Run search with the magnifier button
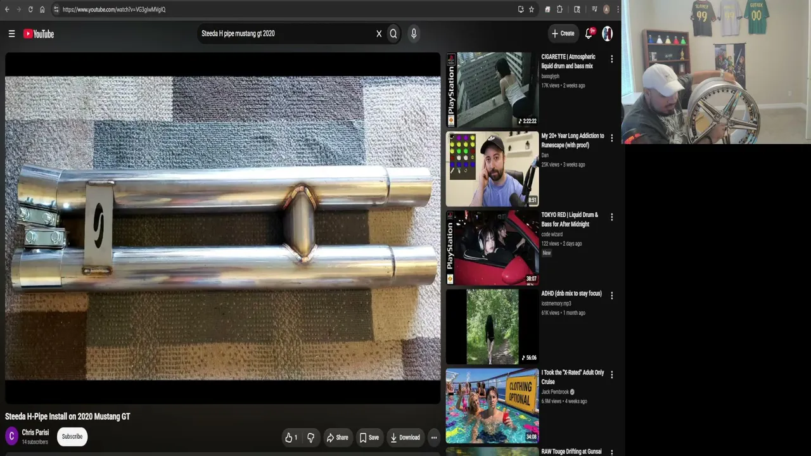811x456 pixels. 393,34
